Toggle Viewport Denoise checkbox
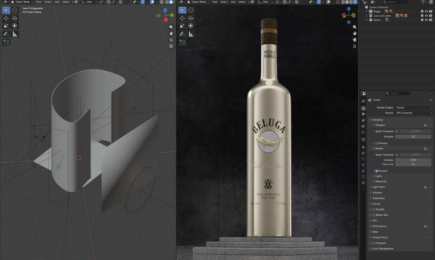The height and width of the screenshot is (260, 435). tap(377, 143)
